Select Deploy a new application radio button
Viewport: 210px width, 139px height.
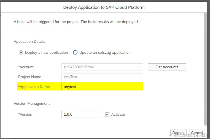click(21, 53)
